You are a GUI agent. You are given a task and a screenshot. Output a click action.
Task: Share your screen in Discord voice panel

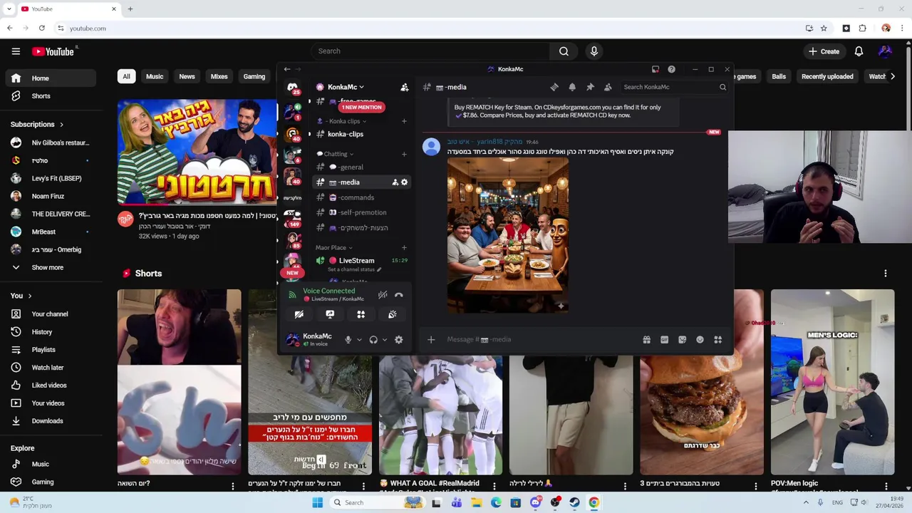(330, 314)
